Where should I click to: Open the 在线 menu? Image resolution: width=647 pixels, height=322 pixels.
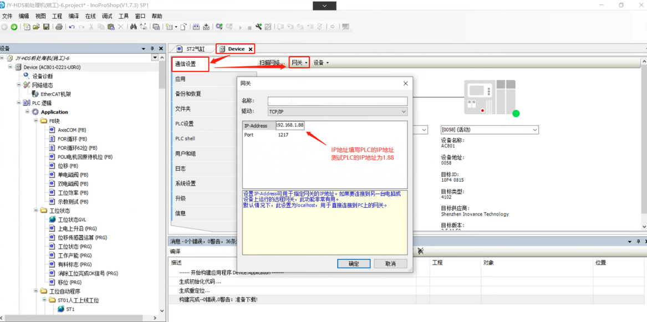90,16
